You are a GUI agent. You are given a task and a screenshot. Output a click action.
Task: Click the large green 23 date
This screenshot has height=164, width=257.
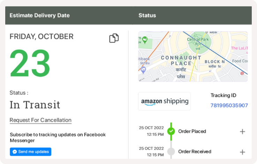point(30,63)
